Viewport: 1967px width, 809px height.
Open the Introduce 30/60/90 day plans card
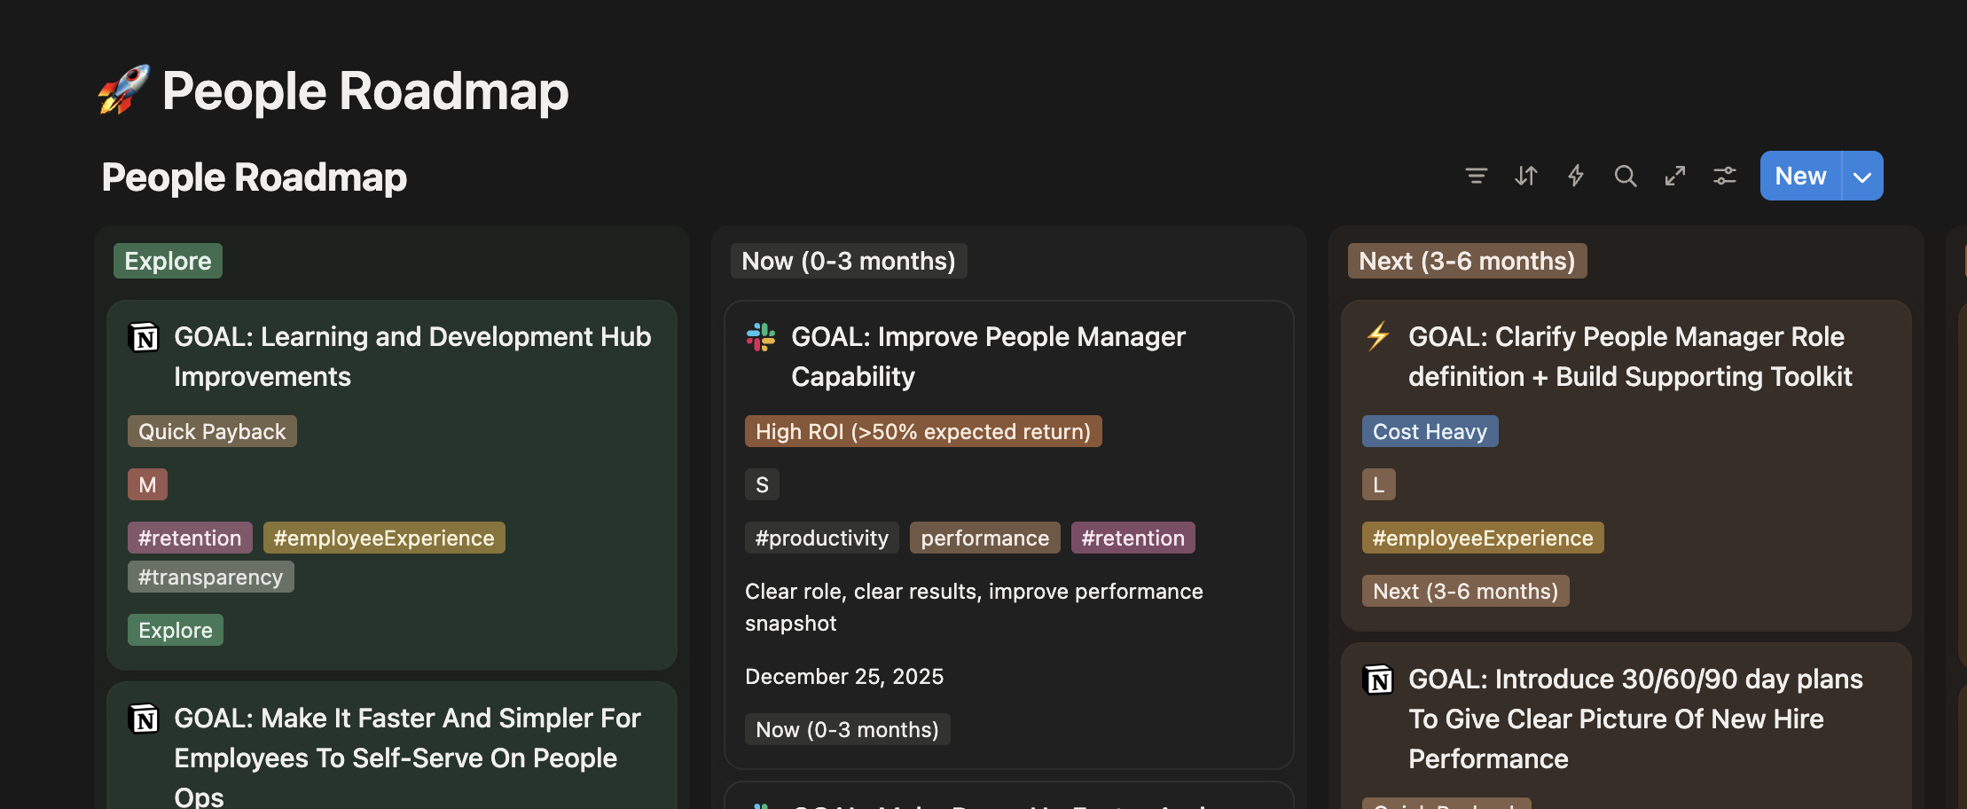click(x=1634, y=719)
